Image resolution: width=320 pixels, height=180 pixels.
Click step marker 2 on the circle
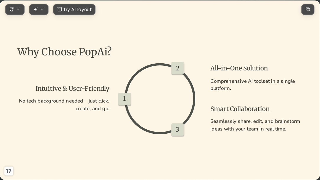point(178,68)
